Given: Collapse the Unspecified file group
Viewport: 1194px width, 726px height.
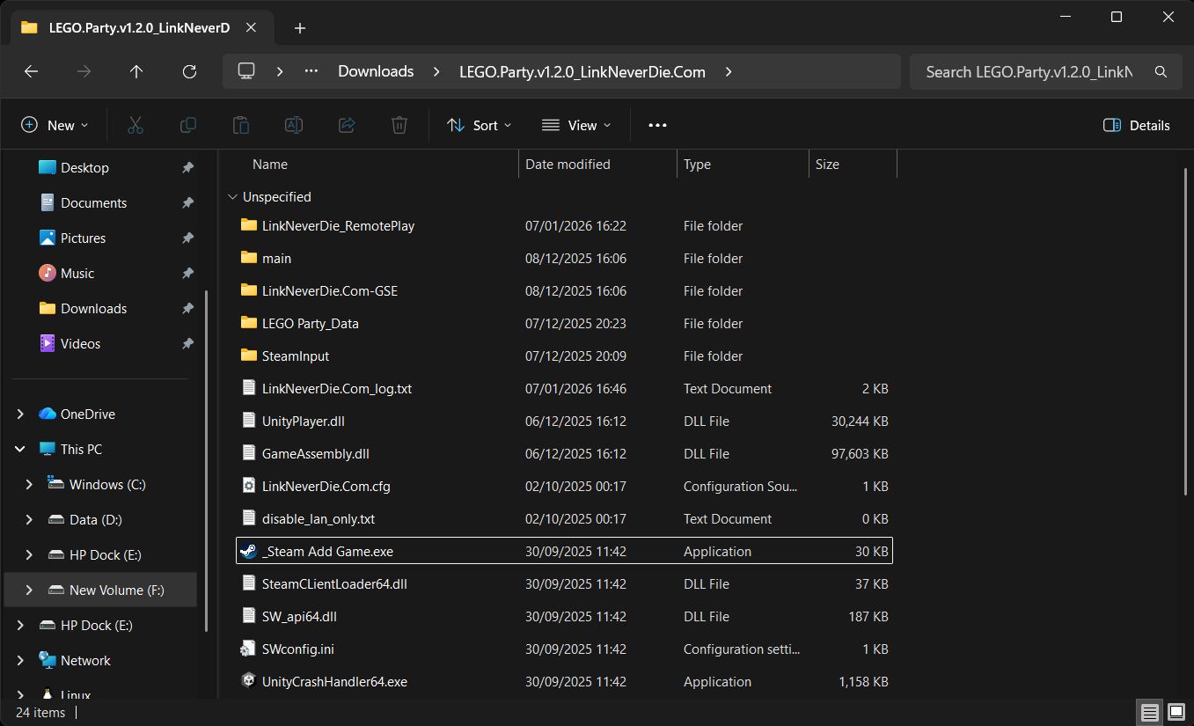Looking at the screenshot, I should tap(232, 197).
